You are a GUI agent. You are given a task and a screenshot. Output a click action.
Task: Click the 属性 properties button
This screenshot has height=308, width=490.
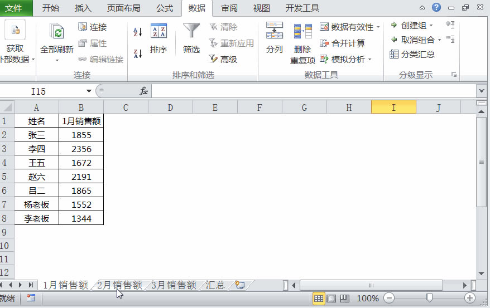(x=93, y=43)
